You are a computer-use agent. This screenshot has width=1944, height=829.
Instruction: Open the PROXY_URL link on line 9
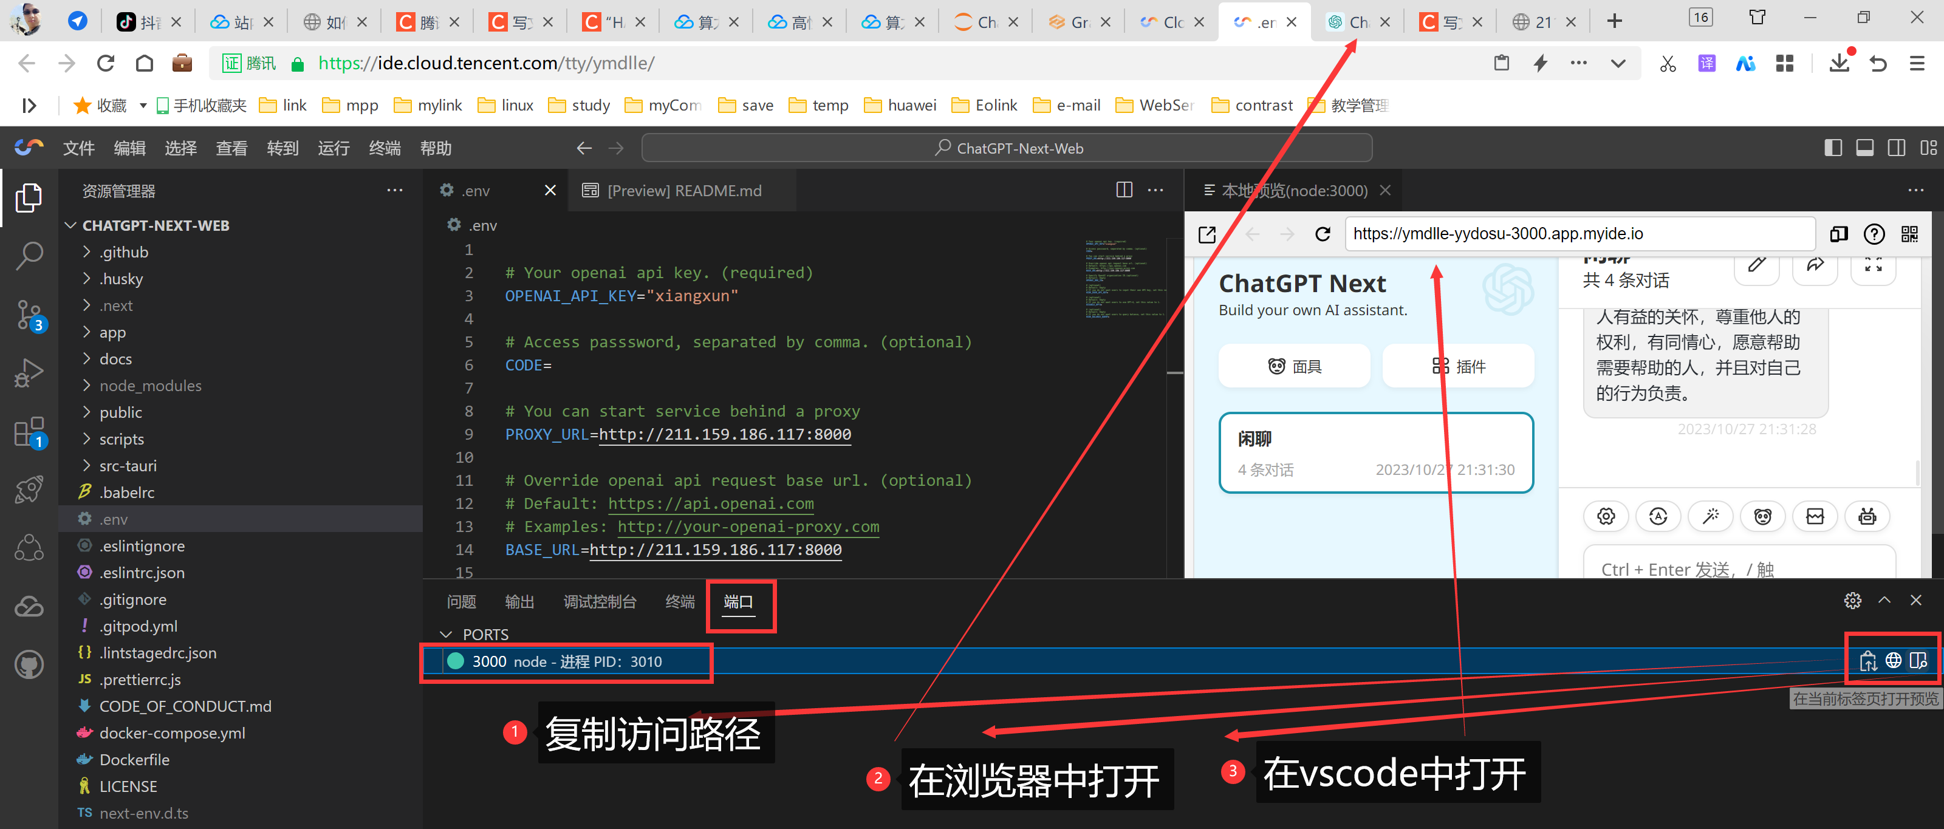(725, 434)
